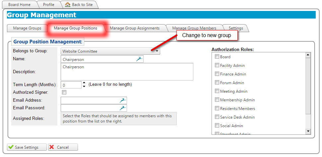This screenshot has width=322, height=157.
Task: Click the house icon on Back to Site
Action: [x=68, y=5]
